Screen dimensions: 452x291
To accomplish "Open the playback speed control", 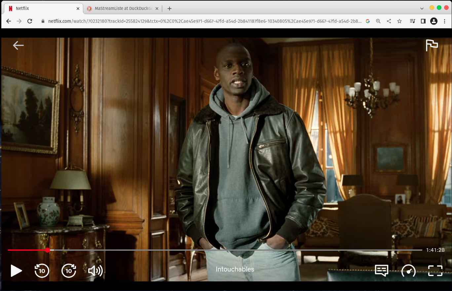I will 408,271.
